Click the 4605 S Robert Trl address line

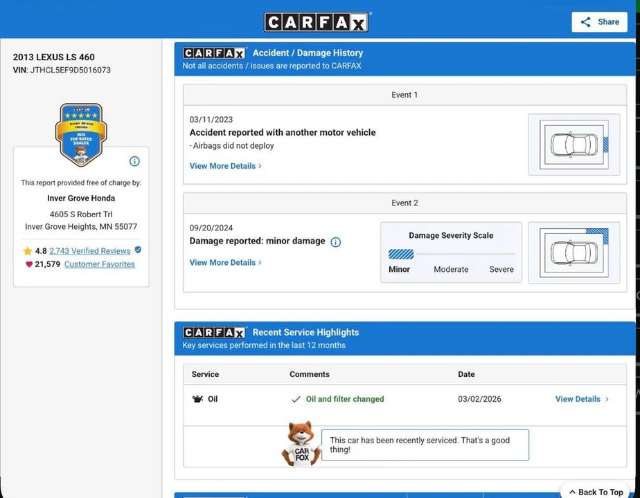coord(81,214)
